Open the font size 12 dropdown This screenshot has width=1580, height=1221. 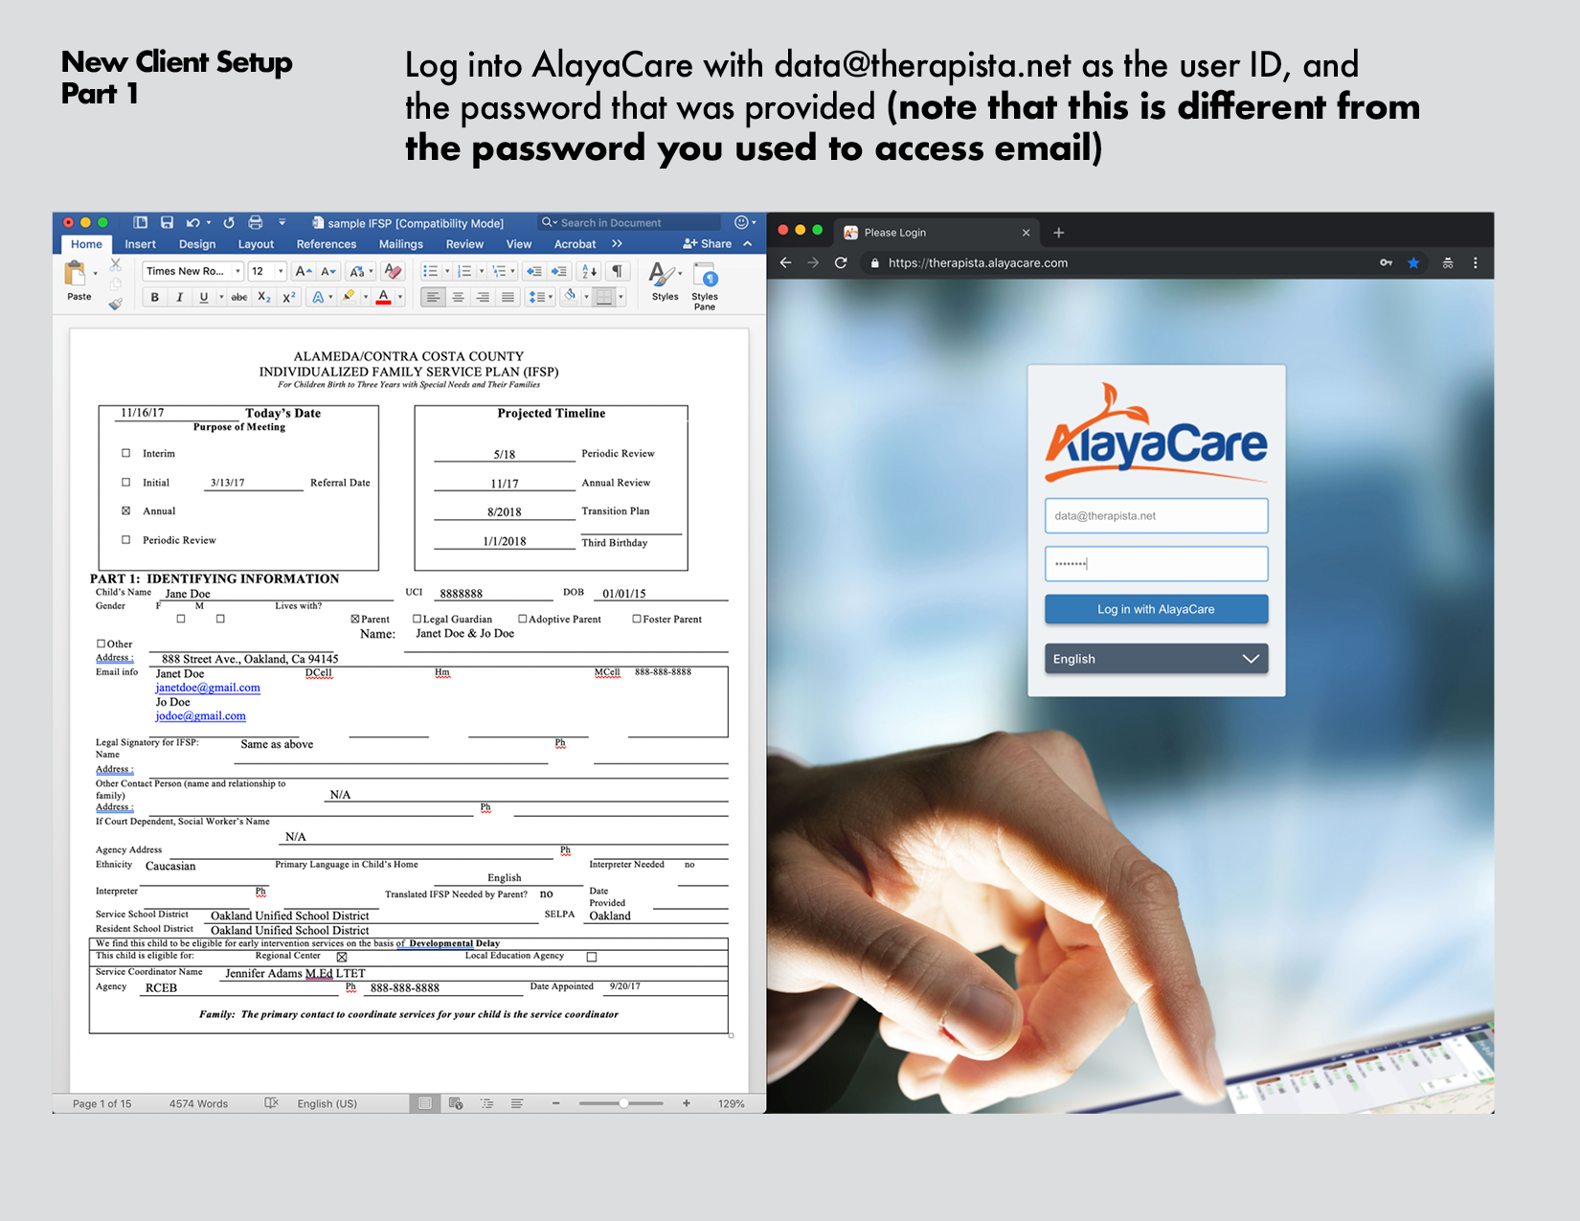pos(281,271)
